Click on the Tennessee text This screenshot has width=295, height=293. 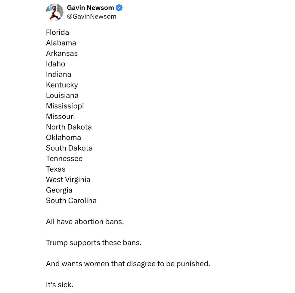(64, 158)
